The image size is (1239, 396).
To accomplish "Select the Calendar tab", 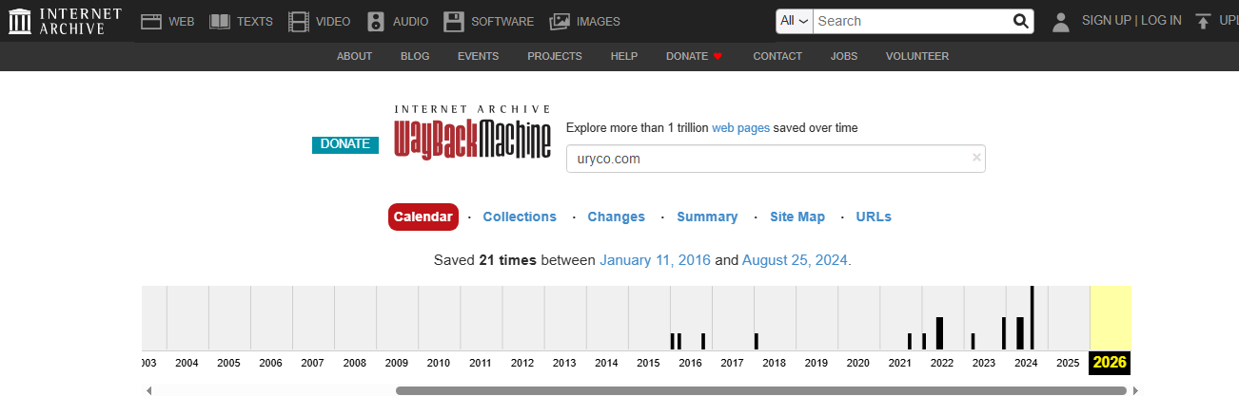I will click(x=423, y=217).
